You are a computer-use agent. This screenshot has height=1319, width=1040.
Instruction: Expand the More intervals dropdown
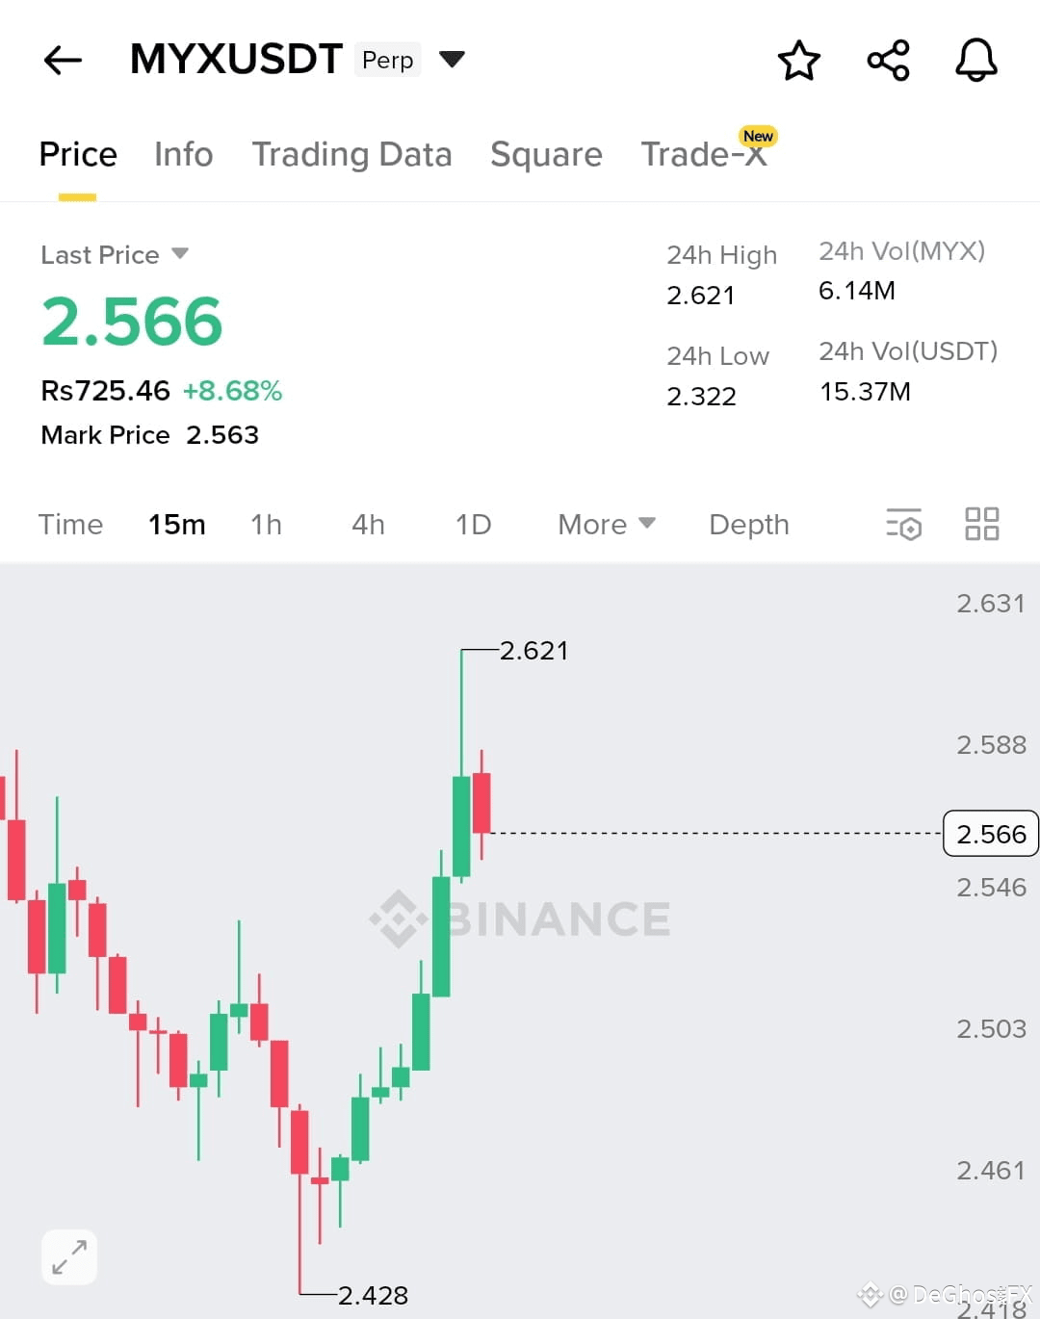(607, 525)
